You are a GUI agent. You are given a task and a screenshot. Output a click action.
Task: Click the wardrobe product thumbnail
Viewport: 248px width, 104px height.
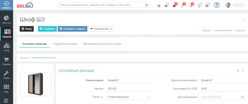click(x=35, y=84)
